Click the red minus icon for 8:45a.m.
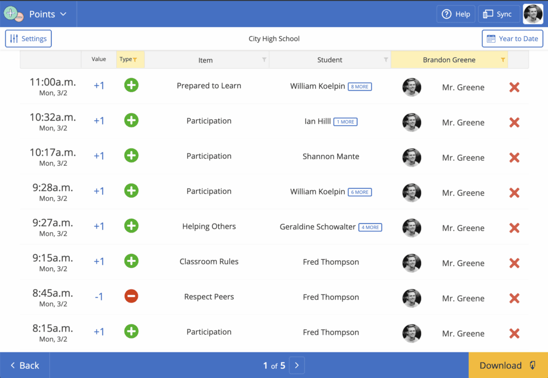The width and height of the screenshot is (548, 378). (x=132, y=296)
